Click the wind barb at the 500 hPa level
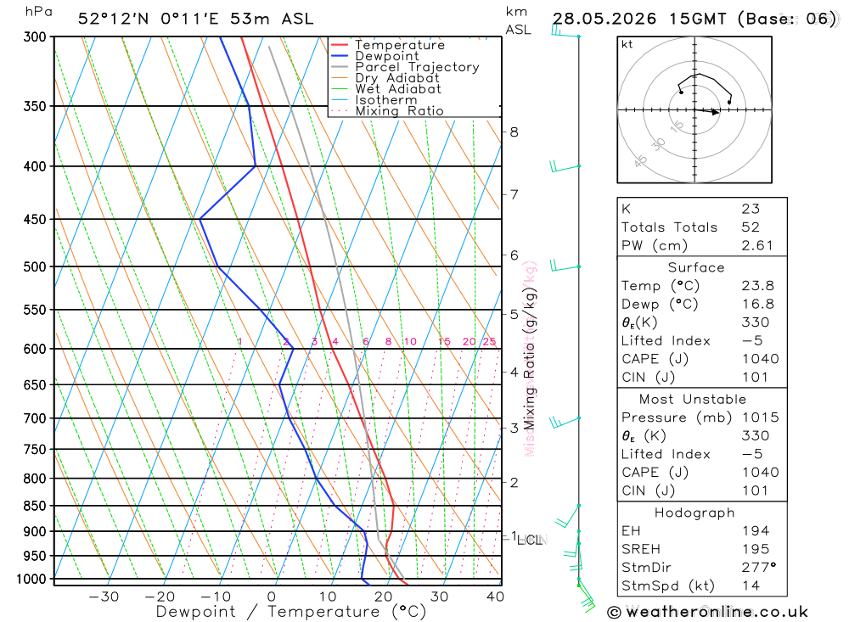Image resolution: width=849 pixels, height=622 pixels. [565, 266]
